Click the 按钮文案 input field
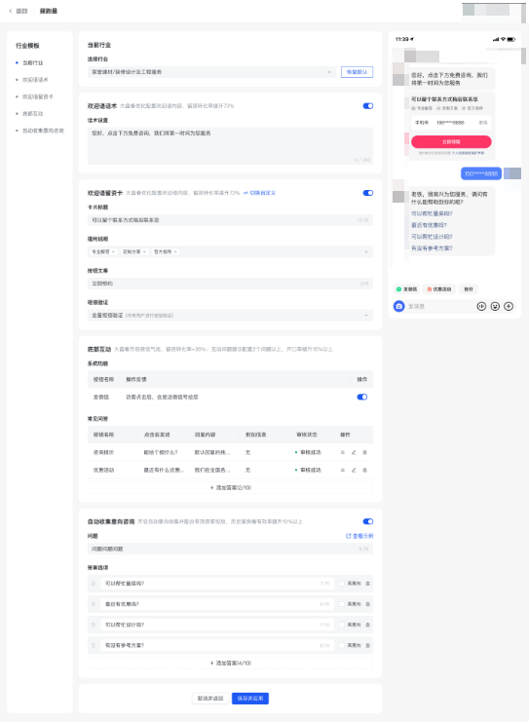The width and height of the screenshot is (529, 722). 230,284
